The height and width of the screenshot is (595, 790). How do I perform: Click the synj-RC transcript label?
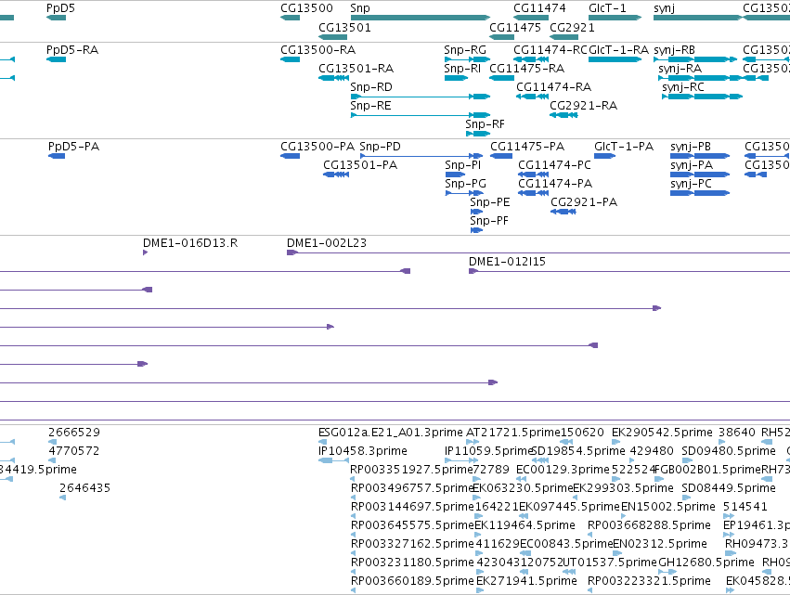682,87
